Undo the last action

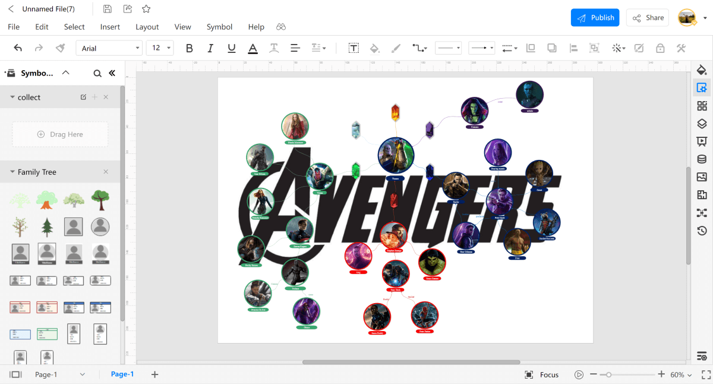click(x=18, y=48)
